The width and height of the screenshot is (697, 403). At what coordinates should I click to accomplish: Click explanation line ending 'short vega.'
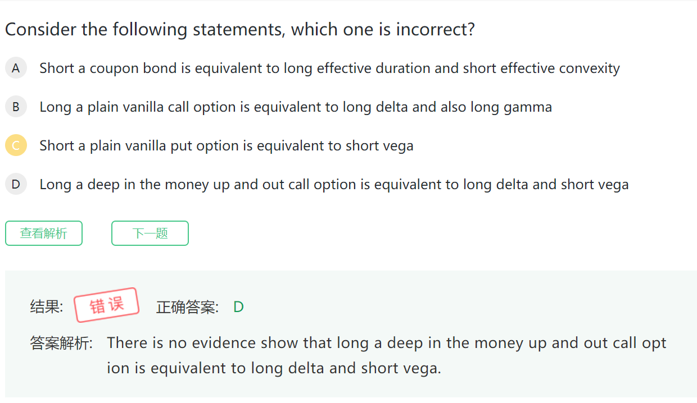tap(274, 368)
